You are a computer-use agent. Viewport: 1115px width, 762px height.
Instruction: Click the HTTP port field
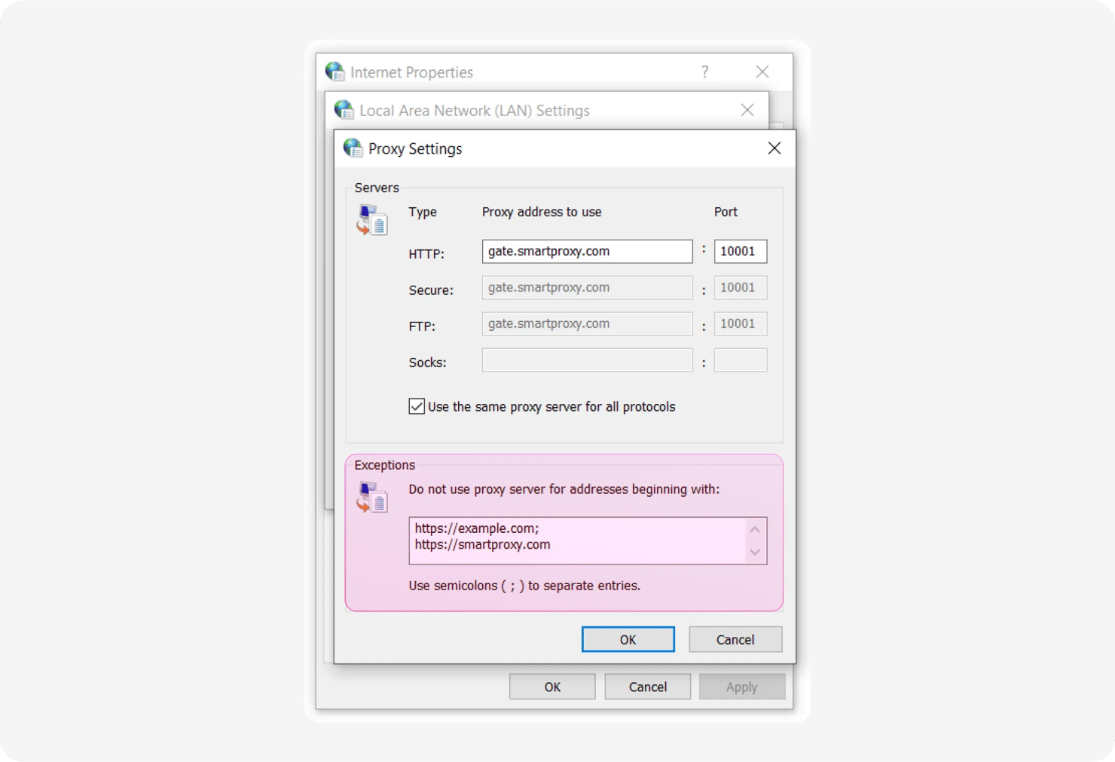click(740, 252)
